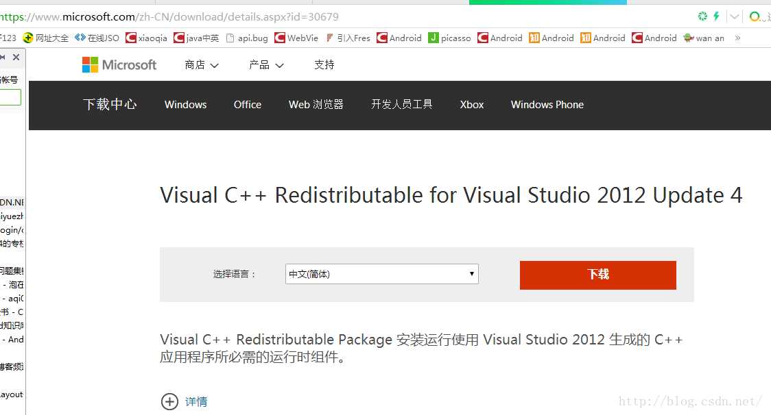Open the 选择语言 dropdown
771x415 pixels.
click(x=381, y=274)
